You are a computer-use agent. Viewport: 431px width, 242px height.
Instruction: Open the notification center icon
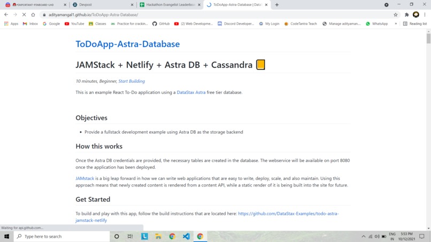(x=422, y=236)
